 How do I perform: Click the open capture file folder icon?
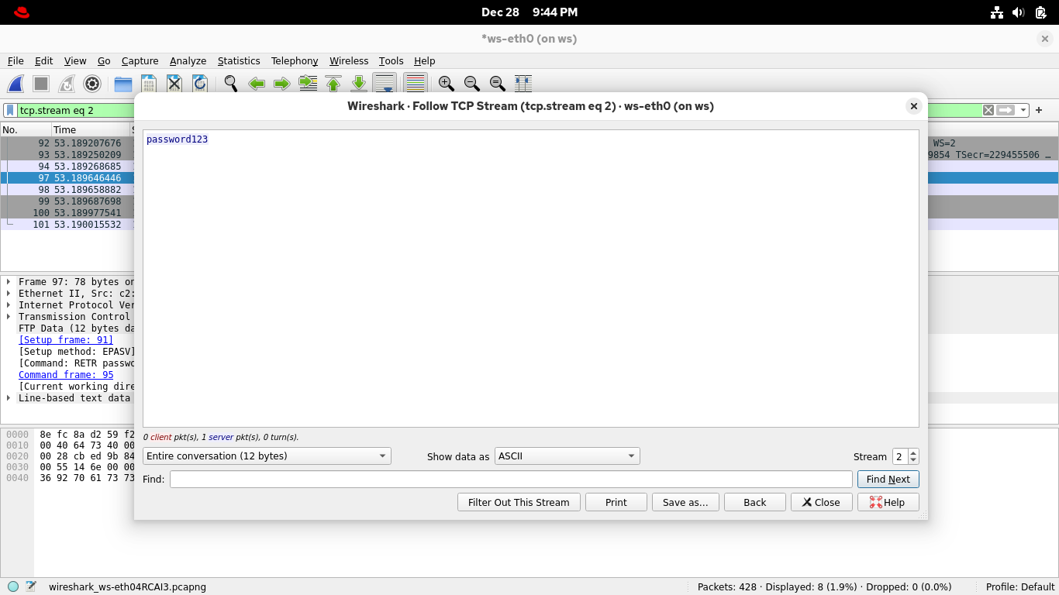pyautogui.click(x=122, y=84)
